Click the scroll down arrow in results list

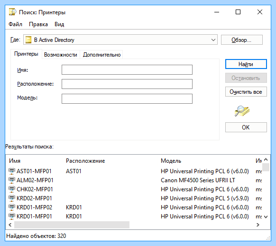tap(266, 217)
